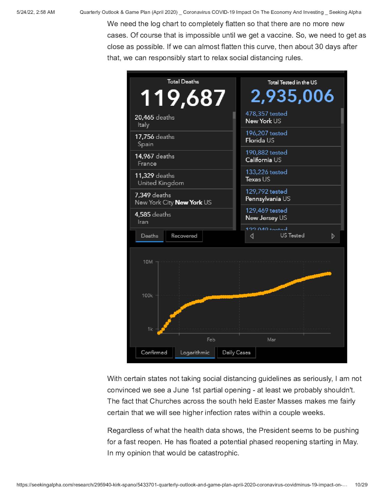This screenshot has height=497, width=384.
Task: Click the total tested figure 2,935,006
Action: coord(292,96)
